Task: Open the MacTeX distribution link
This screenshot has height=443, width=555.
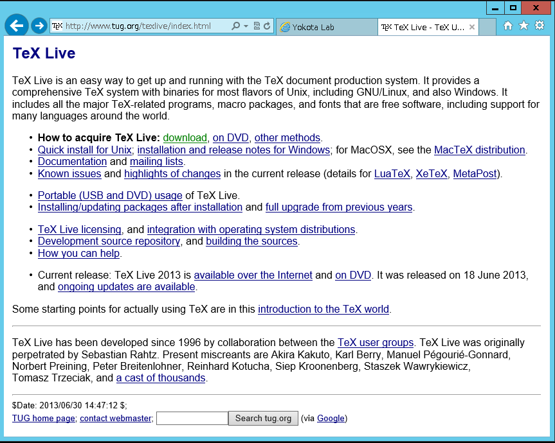Action: tap(480, 150)
